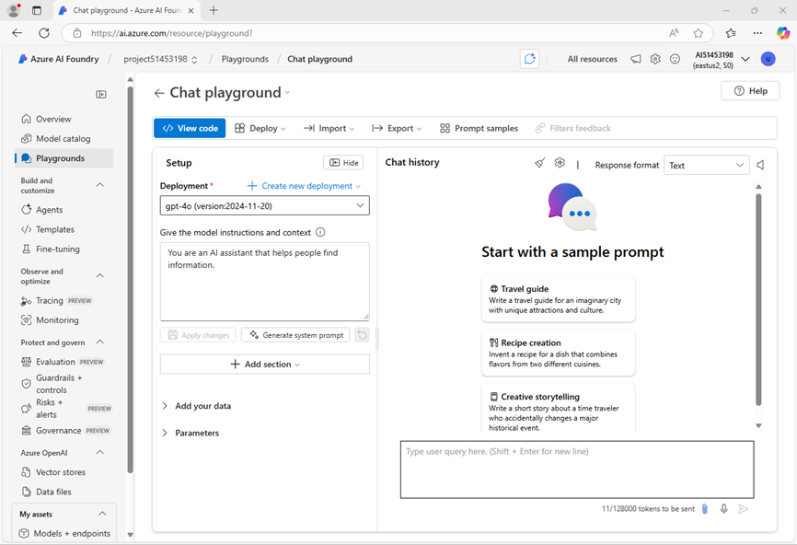Collapse the Protect and govern group
This screenshot has height=545, width=797.
(100, 342)
